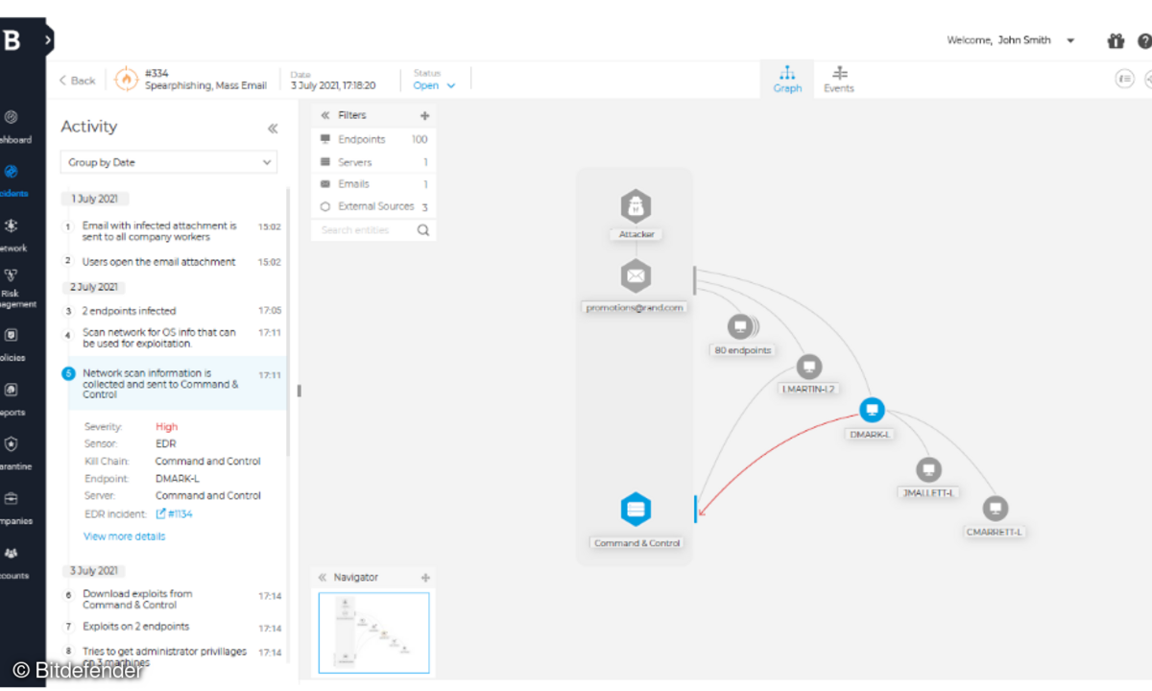Click the Filters move handle icon
This screenshot has height=691, width=1152.
click(424, 115)
